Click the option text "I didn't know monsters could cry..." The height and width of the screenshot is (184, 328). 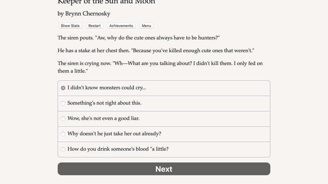[106, 88]
